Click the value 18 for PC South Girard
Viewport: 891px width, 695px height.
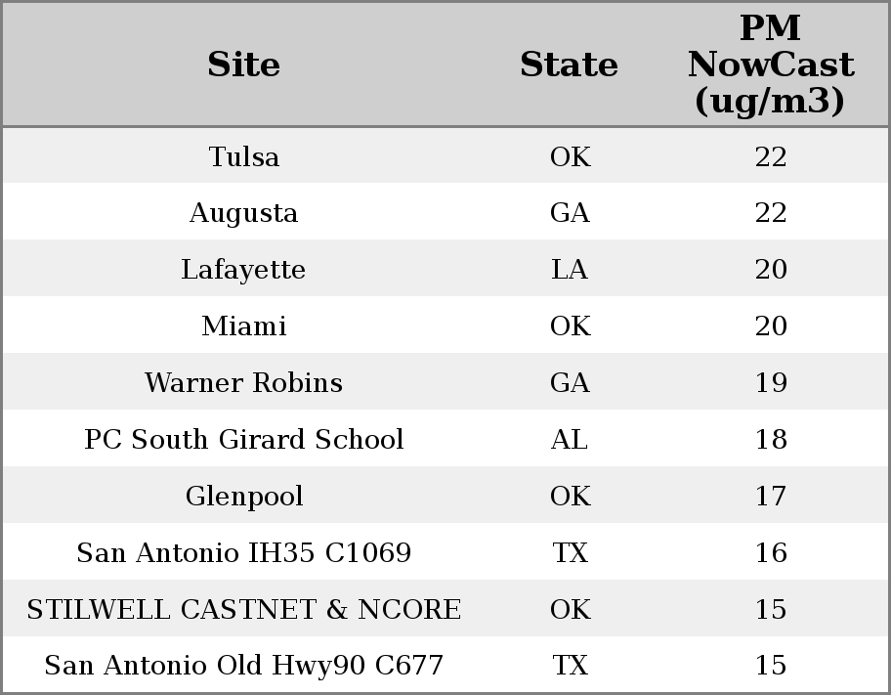click(771, 439)
